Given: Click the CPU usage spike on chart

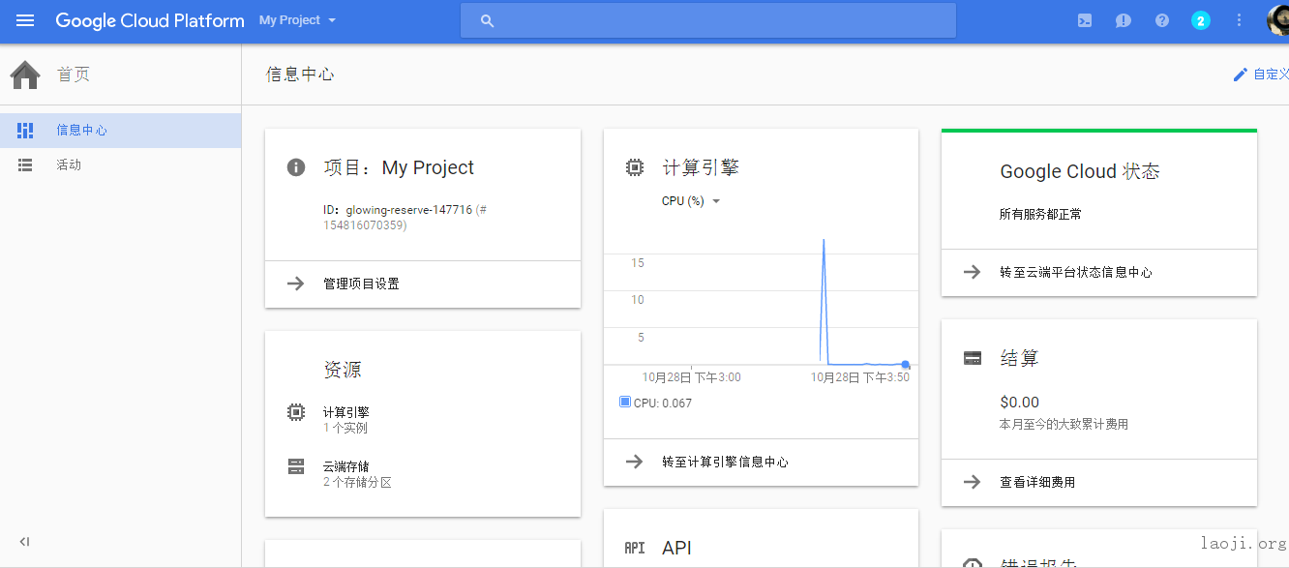Looking at the screenshot, I should click(x=824, y=242).
